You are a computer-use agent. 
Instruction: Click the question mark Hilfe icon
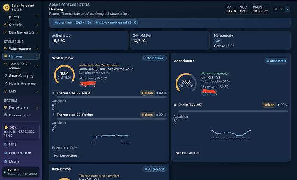pyautogui.click(x=6, y=144)
